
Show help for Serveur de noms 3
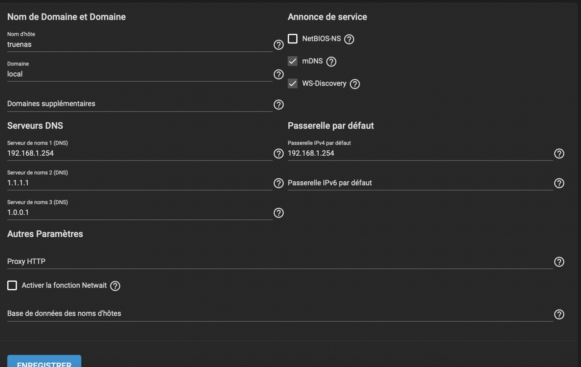[278, 213]
